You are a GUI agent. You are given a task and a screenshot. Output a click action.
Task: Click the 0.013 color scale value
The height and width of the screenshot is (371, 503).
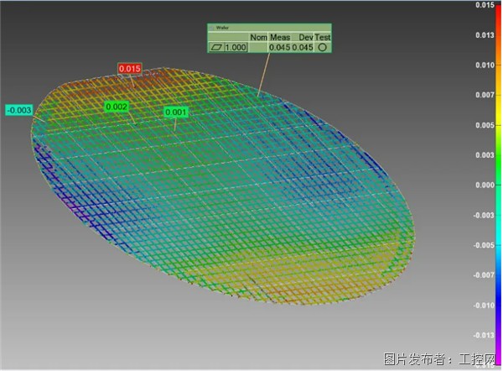pyautogui.click(x=485, y=35)
